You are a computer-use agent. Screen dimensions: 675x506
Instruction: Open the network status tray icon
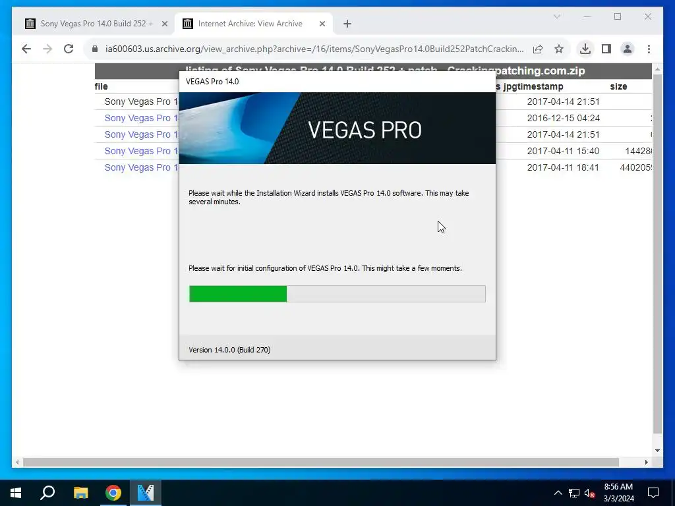[574, 493]
